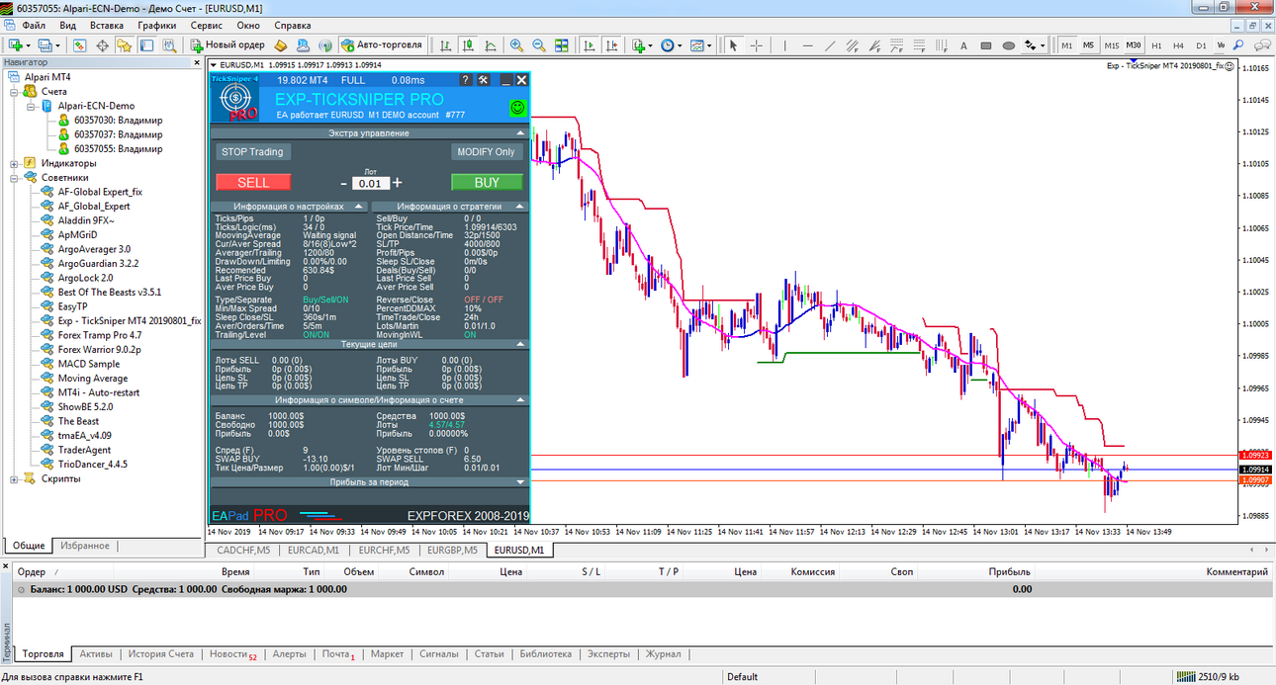Open the Strategy Tester toolbar icon

coord(170,45)
